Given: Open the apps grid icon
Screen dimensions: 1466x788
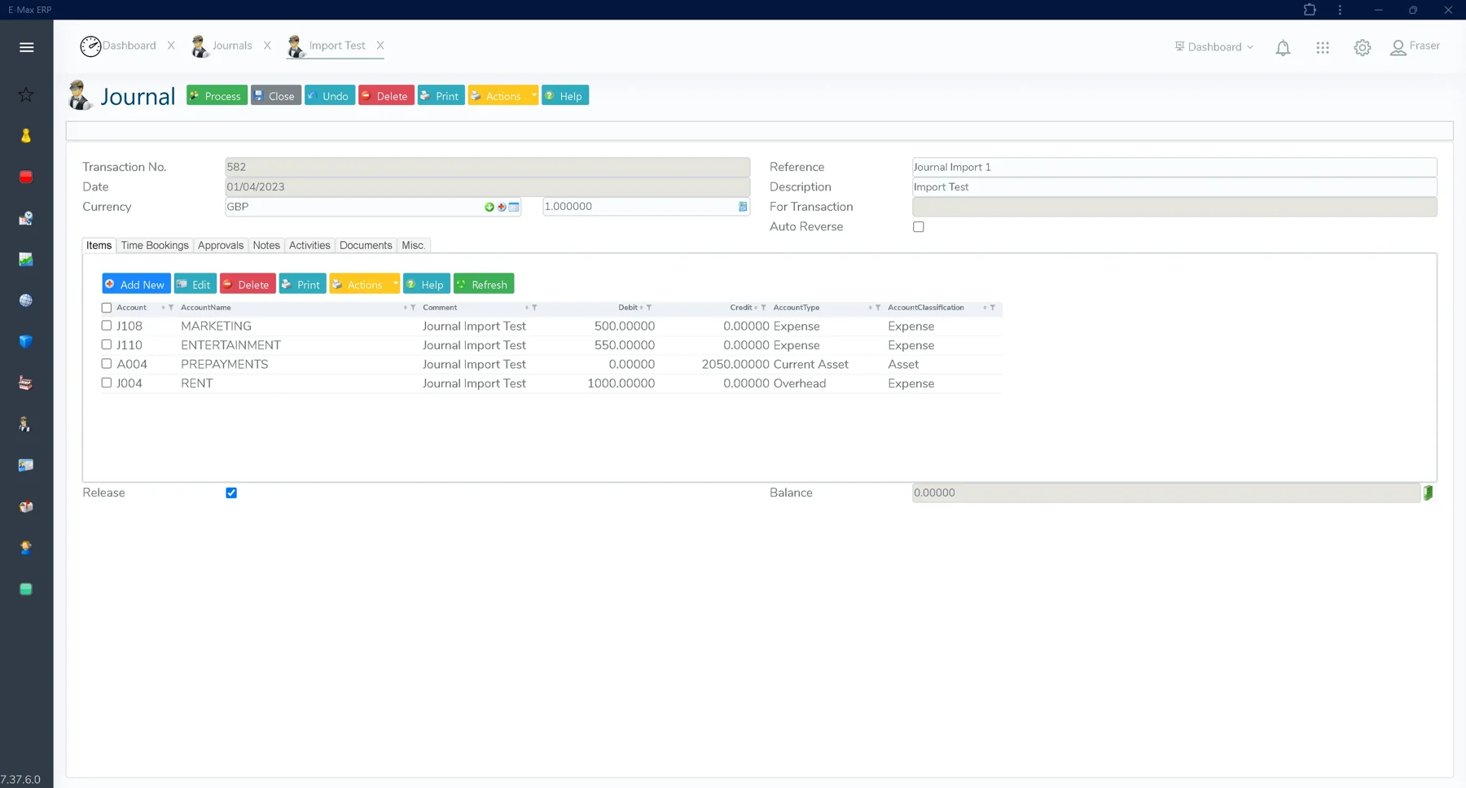Looking at the screenshot, I should (1323, 48).
